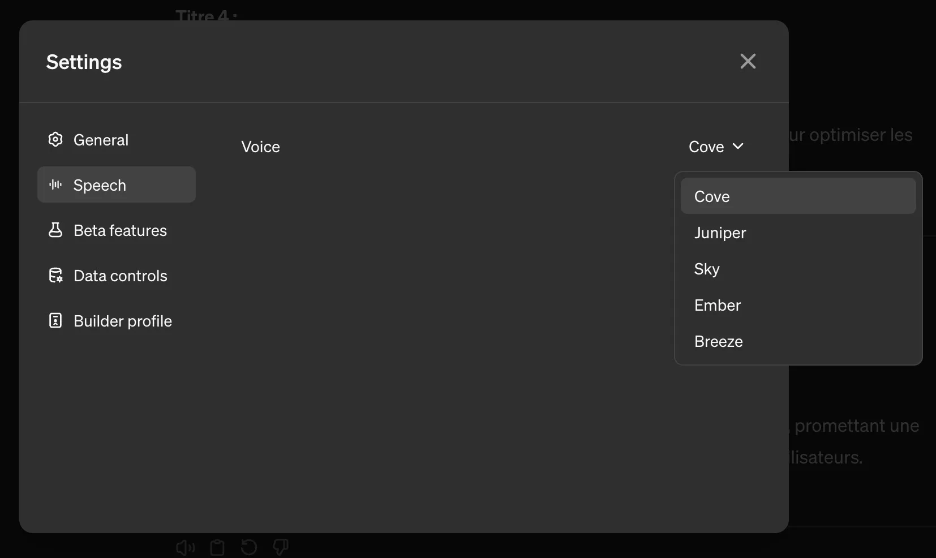Click the gear icon beside General

point(55,140)
